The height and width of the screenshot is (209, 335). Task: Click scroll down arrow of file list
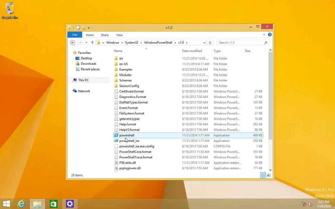tap(270, 170)
